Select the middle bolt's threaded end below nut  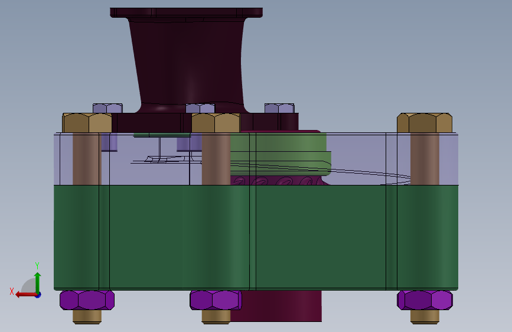tap(216, 317)
